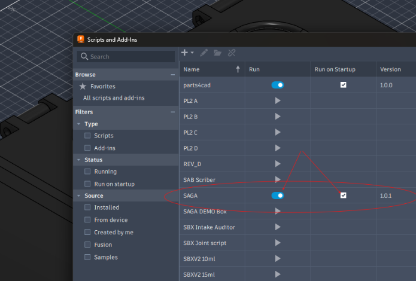Check the From device source filter
The image size is (416, 281).
click(x=87, y=219)
